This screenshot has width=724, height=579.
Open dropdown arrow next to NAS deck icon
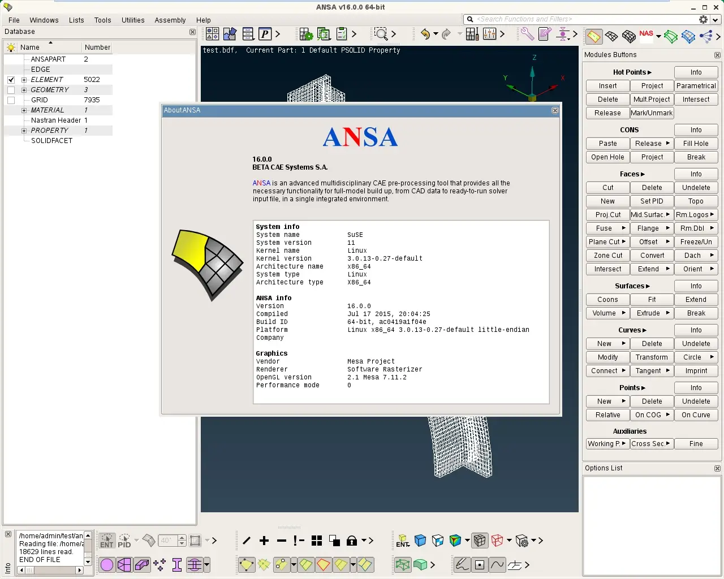pos(658,37)
